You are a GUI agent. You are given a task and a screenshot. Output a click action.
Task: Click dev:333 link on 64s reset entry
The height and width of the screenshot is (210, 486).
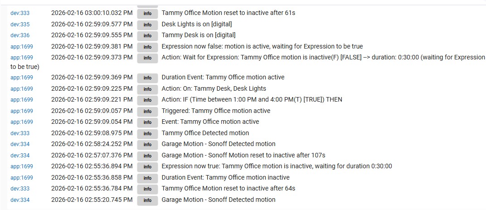click(x=20, y=189)
